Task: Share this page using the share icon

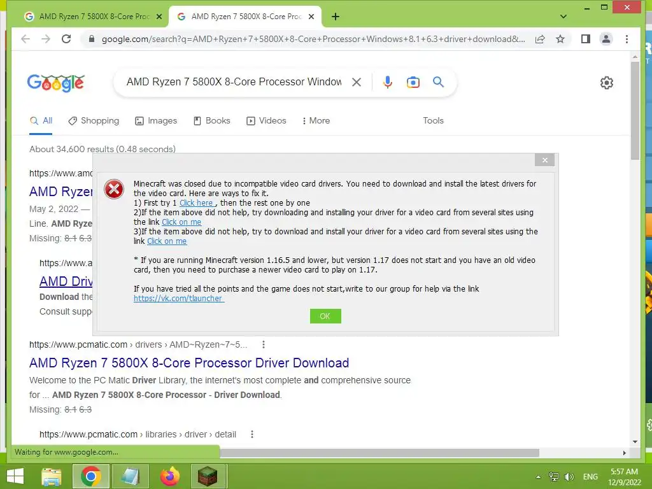Action: click(x=540, y=39)
